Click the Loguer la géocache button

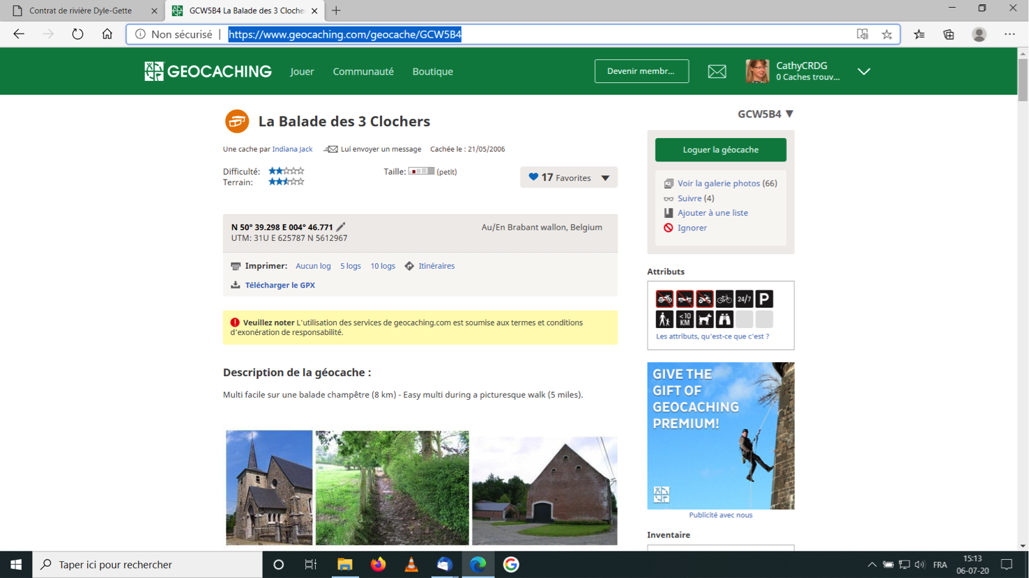(x=720, y=150)
